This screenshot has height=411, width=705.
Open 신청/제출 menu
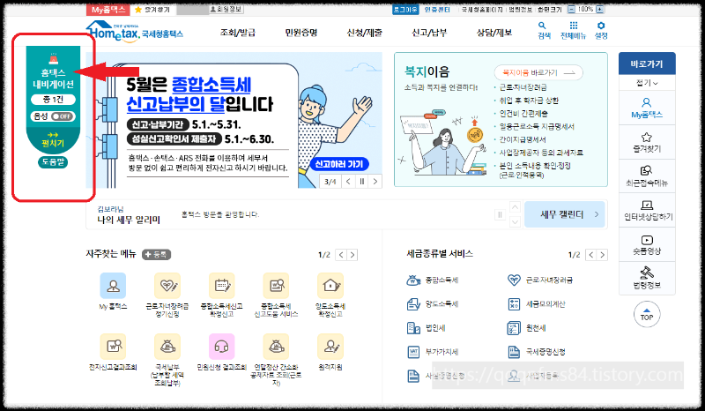365,33
